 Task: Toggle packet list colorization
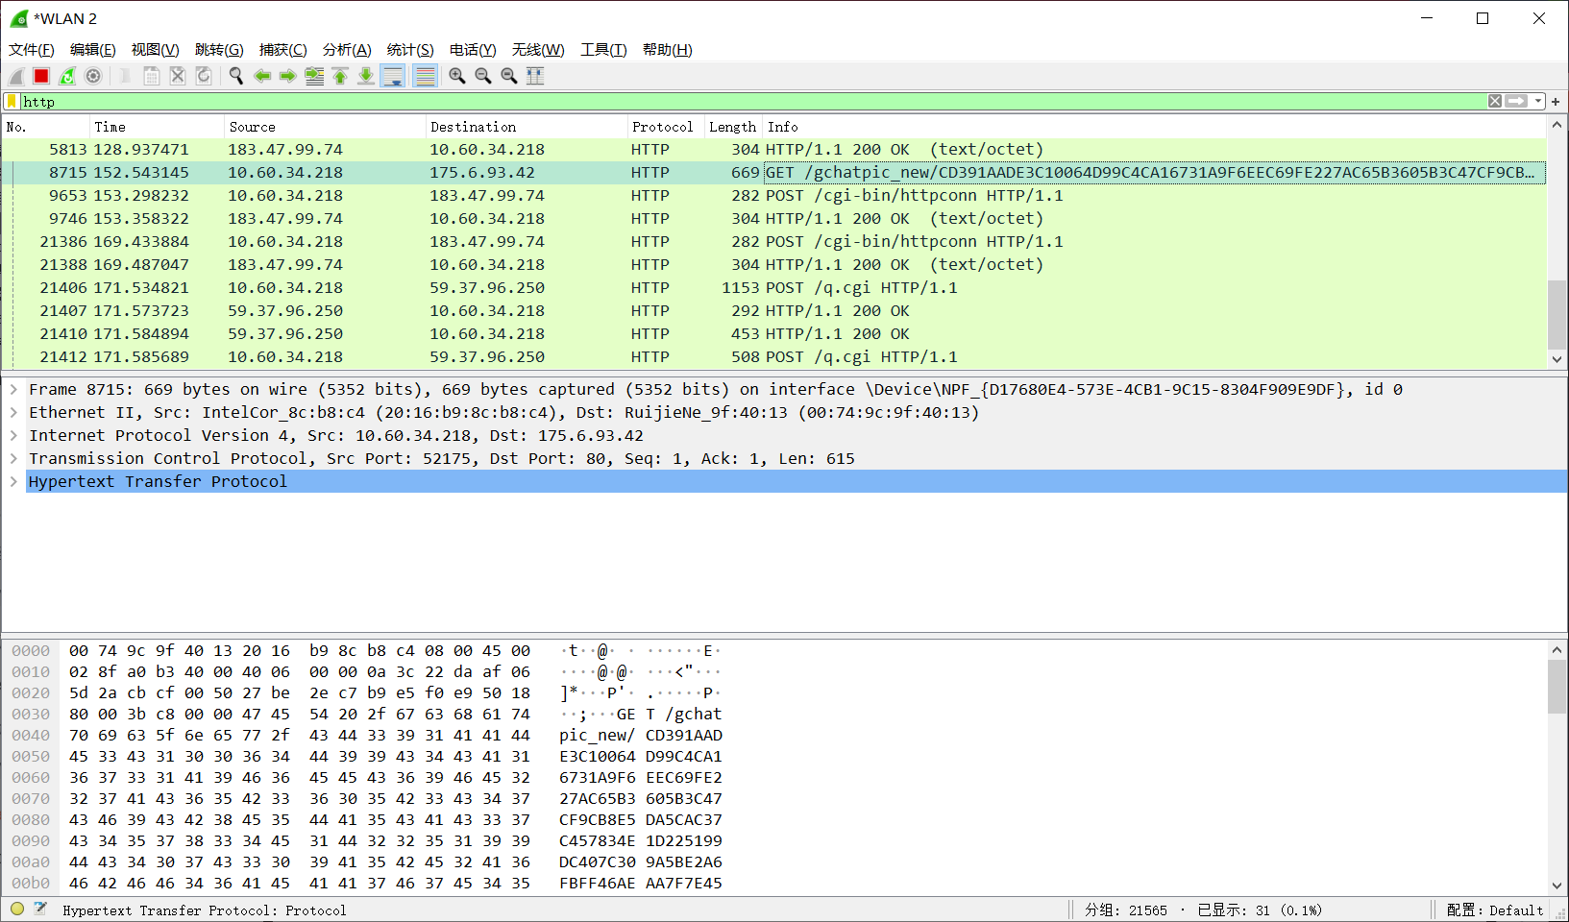click(x=425, y=76)
